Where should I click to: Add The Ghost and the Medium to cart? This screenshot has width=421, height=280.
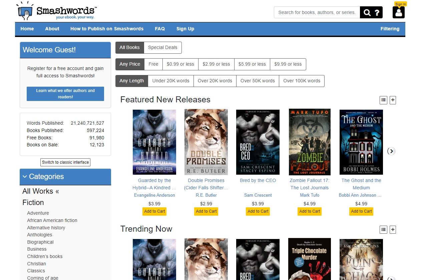[x=361, y=211]
